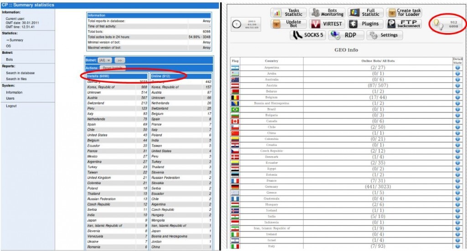The image size is (467, 251).
Task: Open FTP backconnect page
Action: [x=404, y=24]
